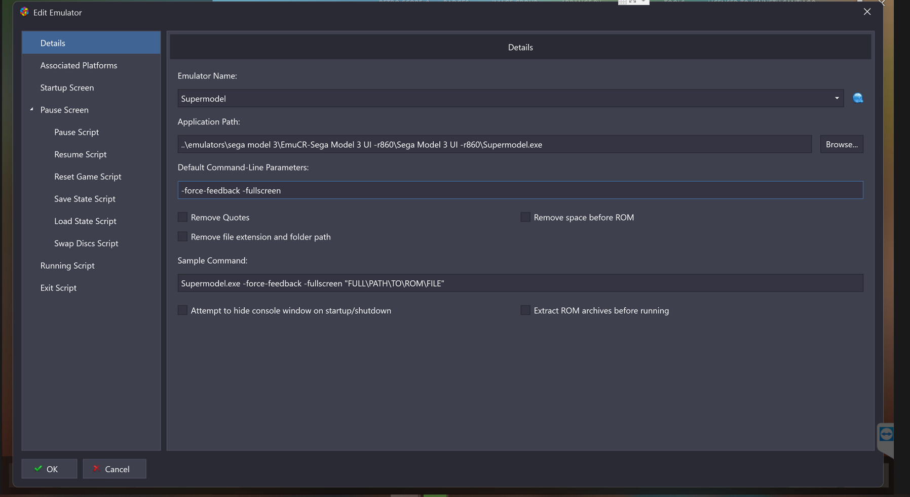Select the Details section in sidebar

[91, 43]
